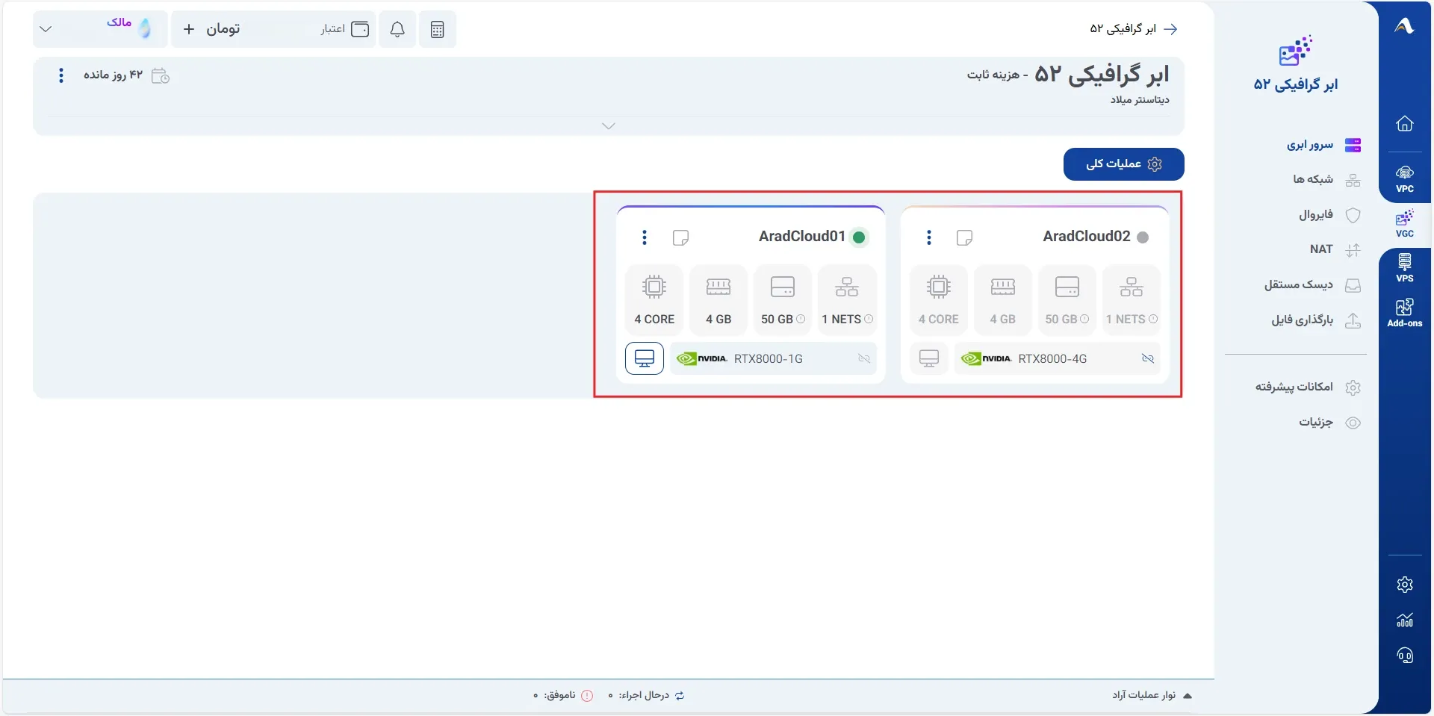Open the VPS section
The height and width of the screenshot is (716, 1434).
(x=1404, y=269)
